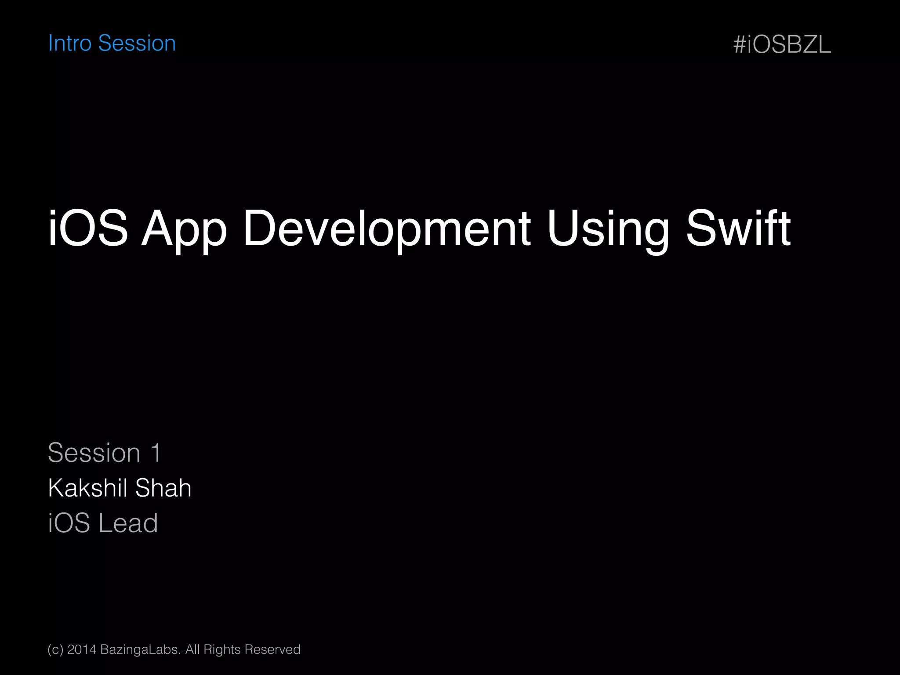Viewport: 900px width, 675px height.
Task: Select the Session 1 subtitle text
Action: tap(105, 453)
